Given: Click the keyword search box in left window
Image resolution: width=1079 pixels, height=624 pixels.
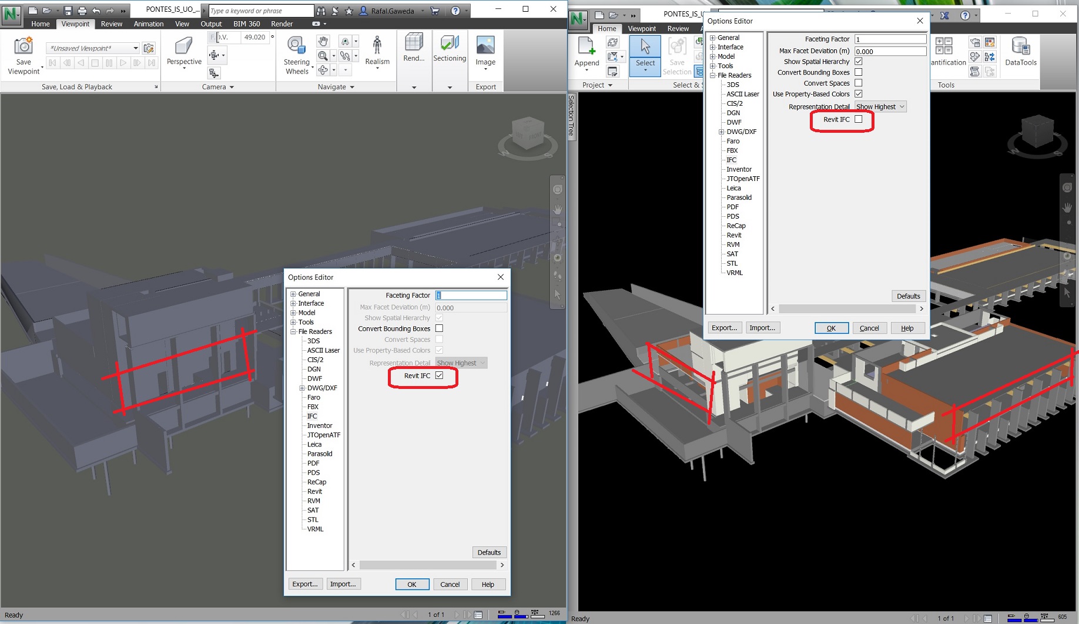Looking at the screenshot, I should pyautogui.click(x=261, y=11).
